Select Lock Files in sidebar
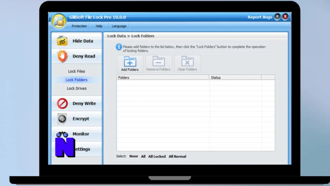The width and height of the screenshot is (330, 186). tap(76, 71)
